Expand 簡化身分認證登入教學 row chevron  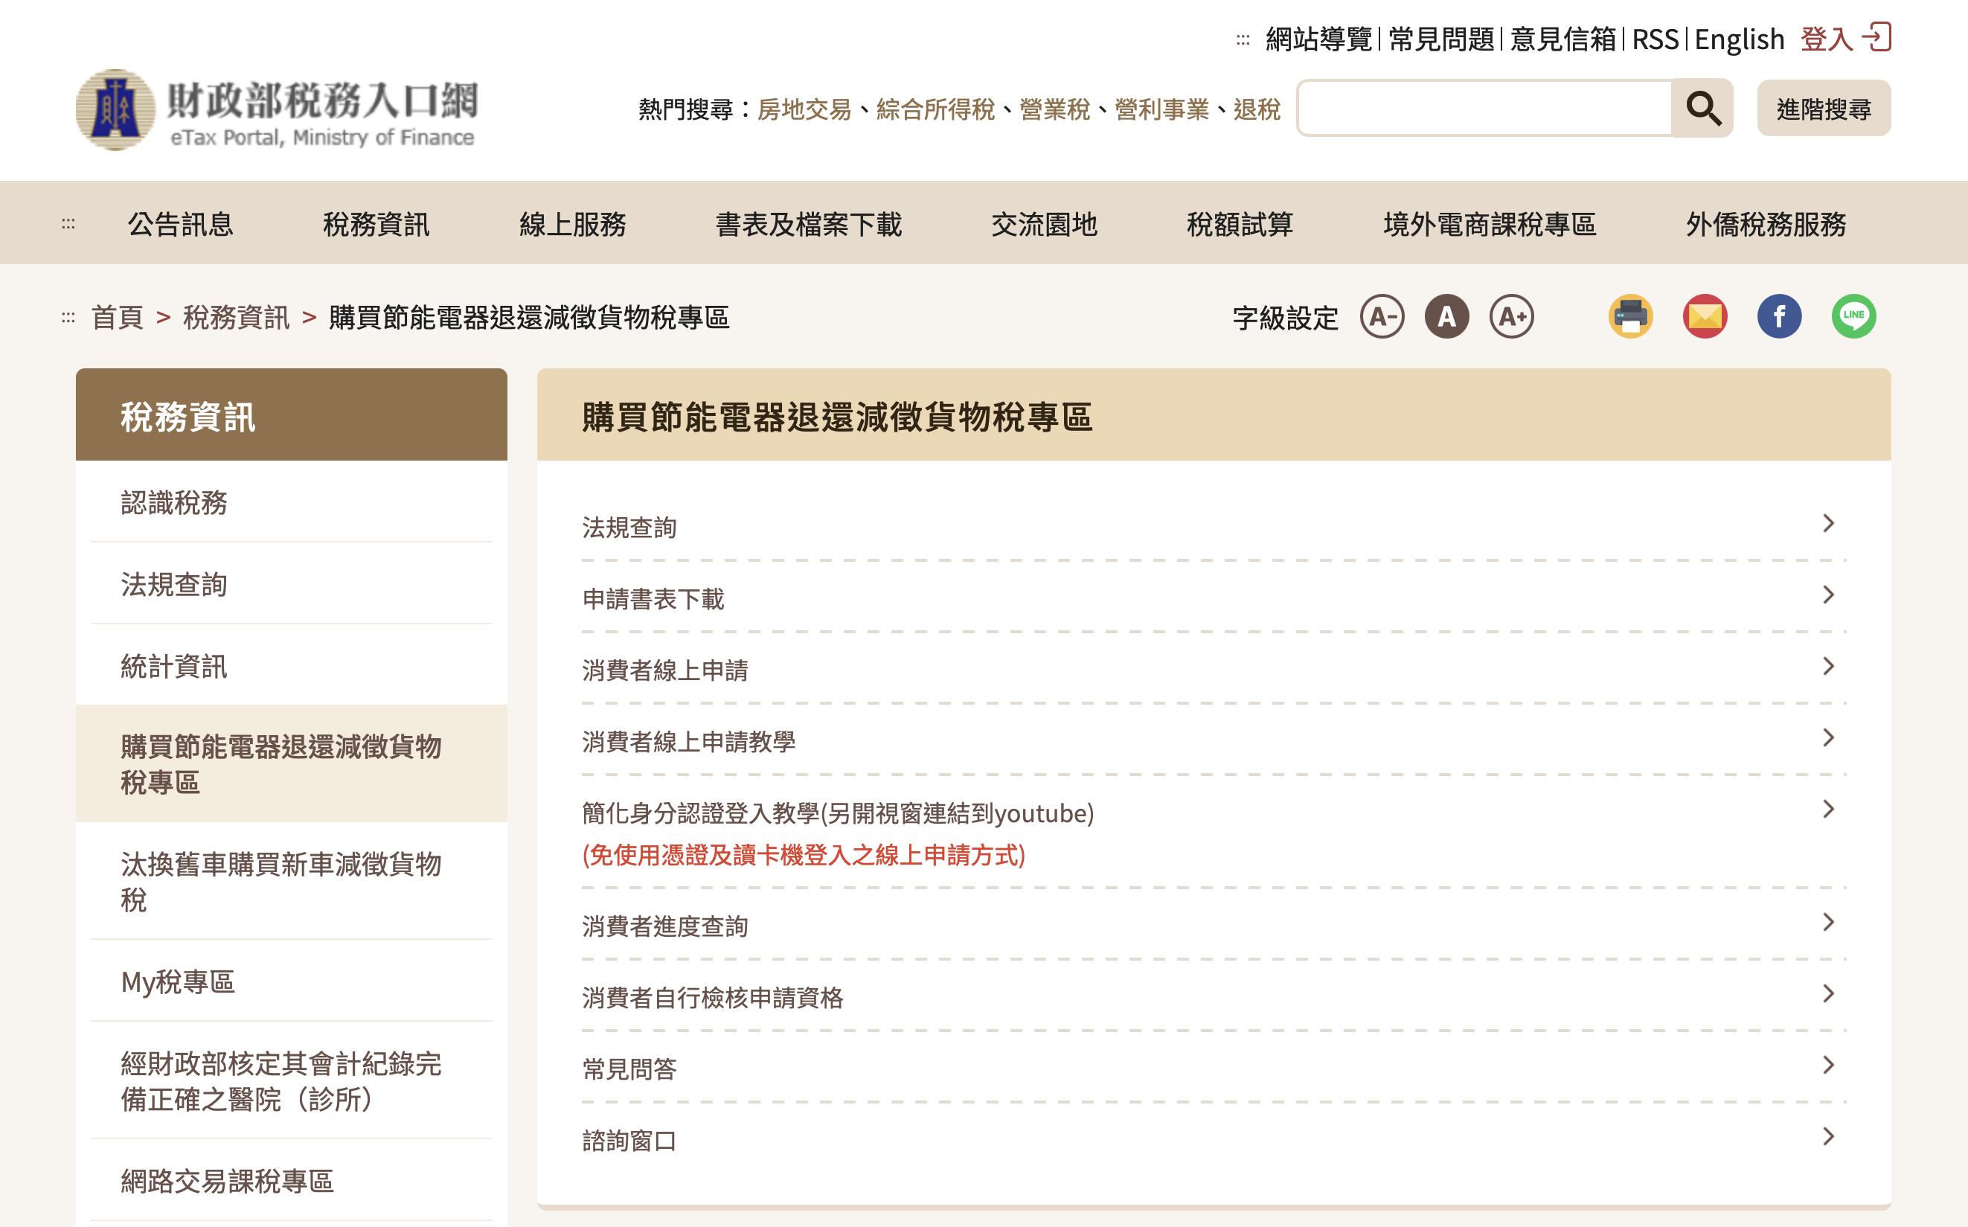1828,809
